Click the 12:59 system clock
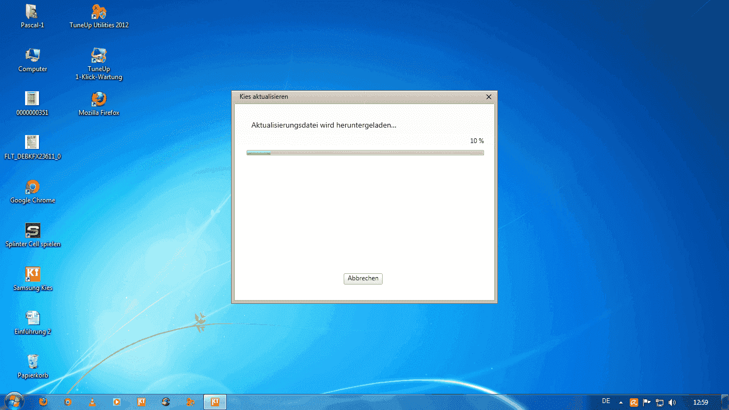This screenshot has width=729, height=410. [x=700, y=403]
